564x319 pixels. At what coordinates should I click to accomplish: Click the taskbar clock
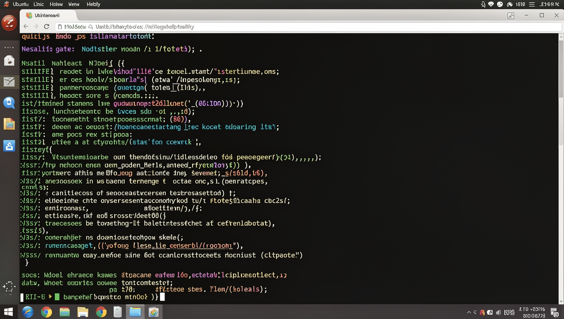coord(532,312)
